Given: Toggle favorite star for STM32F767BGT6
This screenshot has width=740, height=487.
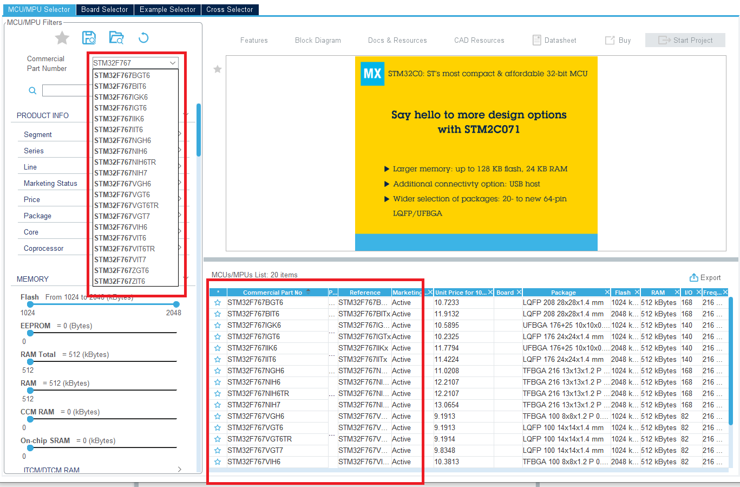Looking at the screenshot, I should (x=217, y=303).
